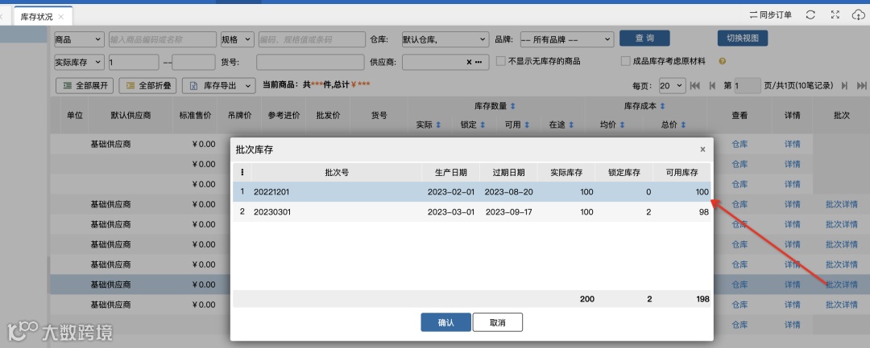Image resolution: width=870 pixels, height=348 pixels.
Task: Click the spec code or barcode input
Action: coord(312,39)
